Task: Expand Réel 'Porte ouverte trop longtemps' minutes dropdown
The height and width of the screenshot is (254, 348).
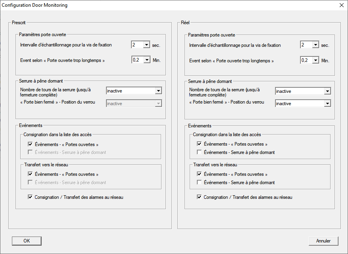Action: pos(315,60)
